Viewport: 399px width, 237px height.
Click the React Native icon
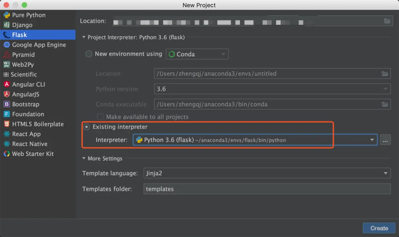[x=6, y=144]
